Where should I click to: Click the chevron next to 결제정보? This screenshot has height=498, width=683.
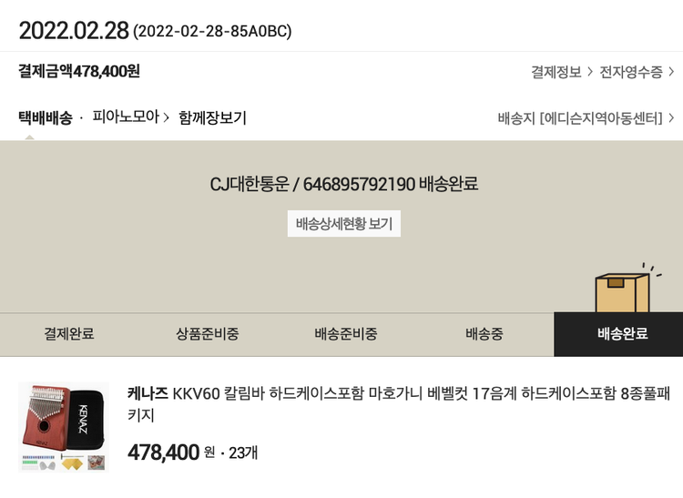[590, 72]
